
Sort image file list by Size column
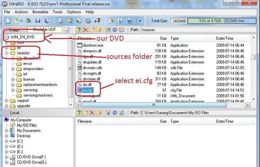coord(155,38)
